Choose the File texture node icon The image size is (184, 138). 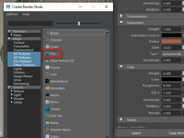(x=47, y=54)
